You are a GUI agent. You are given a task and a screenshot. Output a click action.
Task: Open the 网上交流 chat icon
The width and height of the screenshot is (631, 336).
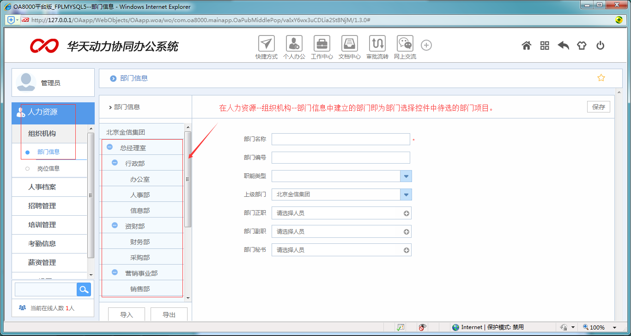coord(405,44)
